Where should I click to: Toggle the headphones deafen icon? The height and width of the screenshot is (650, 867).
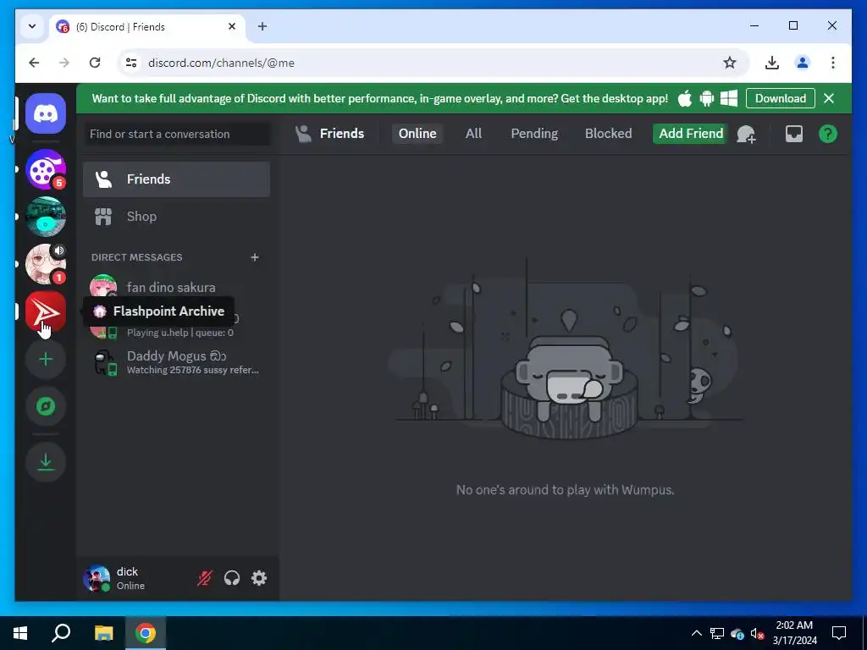(232, 578)
